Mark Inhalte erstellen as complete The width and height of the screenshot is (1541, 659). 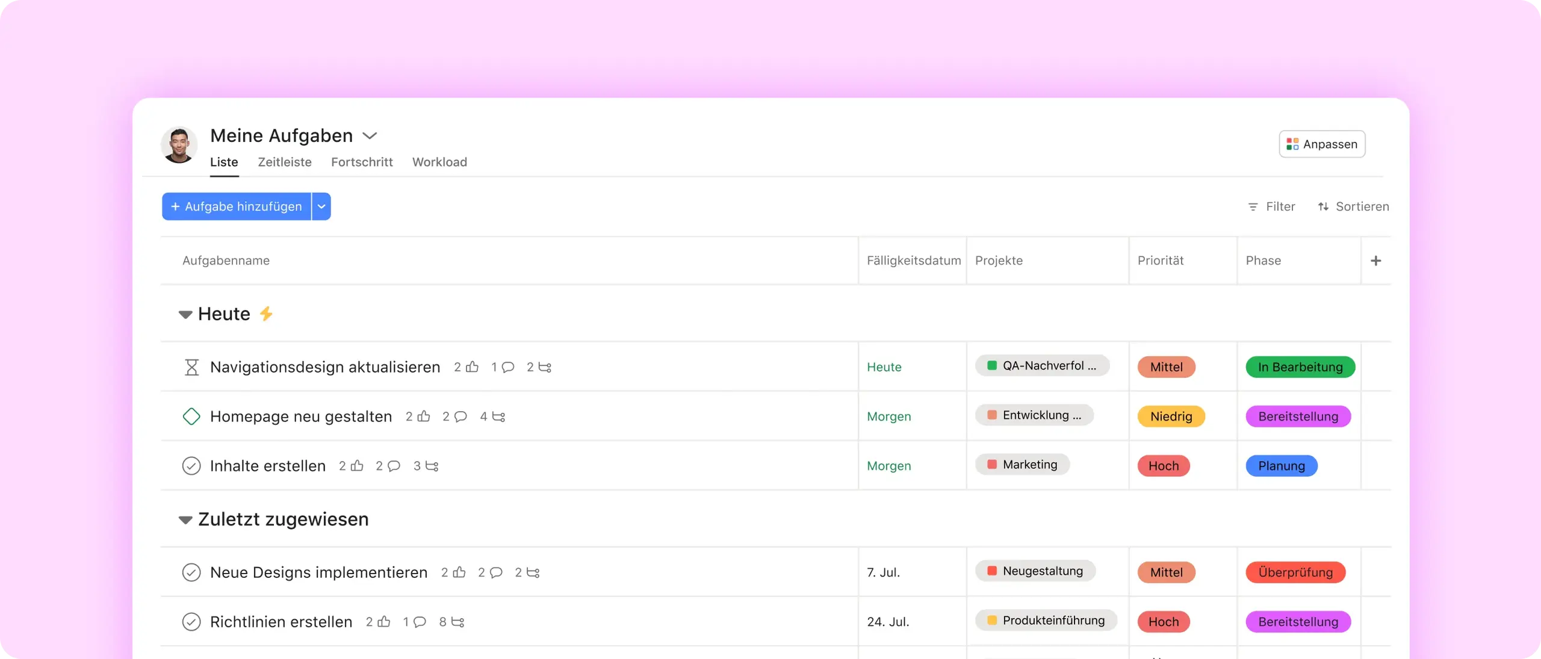pos(191,466)
